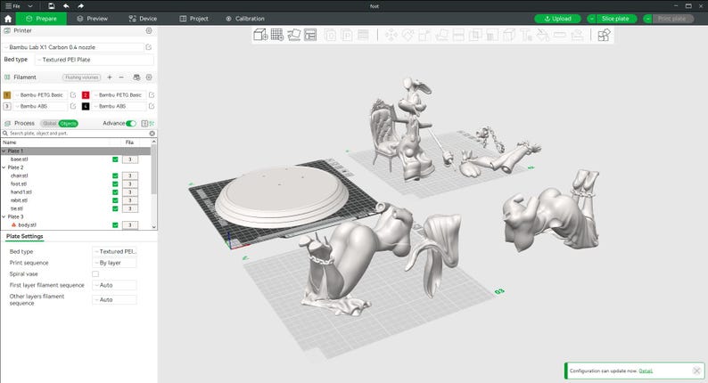Collapse the Plate 2 tree node
708x383 pixels.
(4, 167)
